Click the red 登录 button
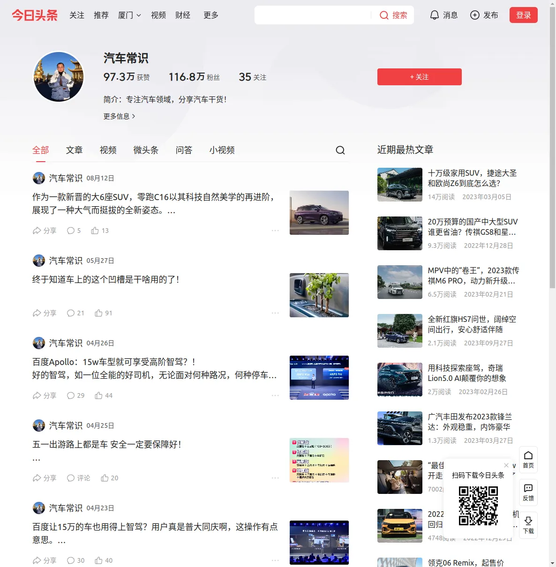This screenshot has width=556, height=567. [524, 15]
